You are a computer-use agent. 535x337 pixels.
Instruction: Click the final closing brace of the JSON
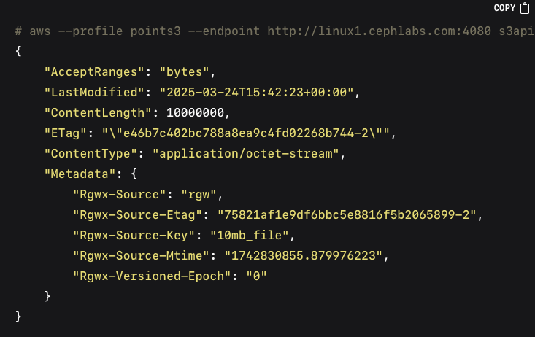(x=18, y=317)
